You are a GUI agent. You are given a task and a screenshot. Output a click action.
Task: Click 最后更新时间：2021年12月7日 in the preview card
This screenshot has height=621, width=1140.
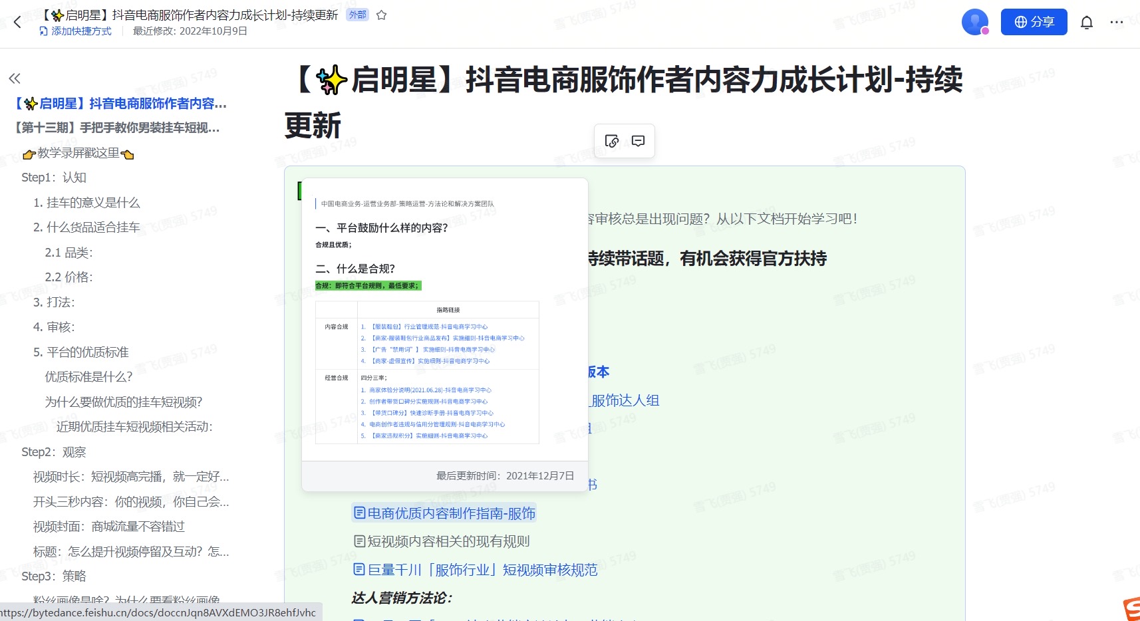click(505, 476)
